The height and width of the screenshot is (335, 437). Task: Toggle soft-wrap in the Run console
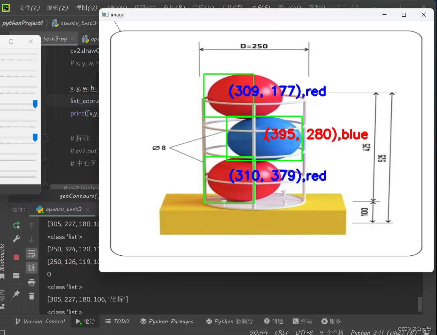[x=32, y=254]
